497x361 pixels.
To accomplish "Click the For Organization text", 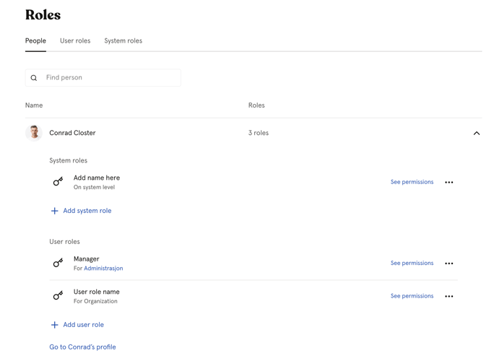I will 95,302.
